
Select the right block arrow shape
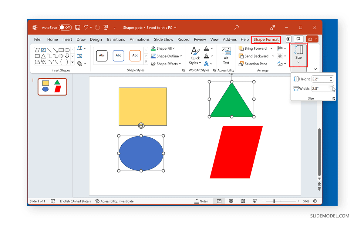pyautogui.click(x=61, y=56)
